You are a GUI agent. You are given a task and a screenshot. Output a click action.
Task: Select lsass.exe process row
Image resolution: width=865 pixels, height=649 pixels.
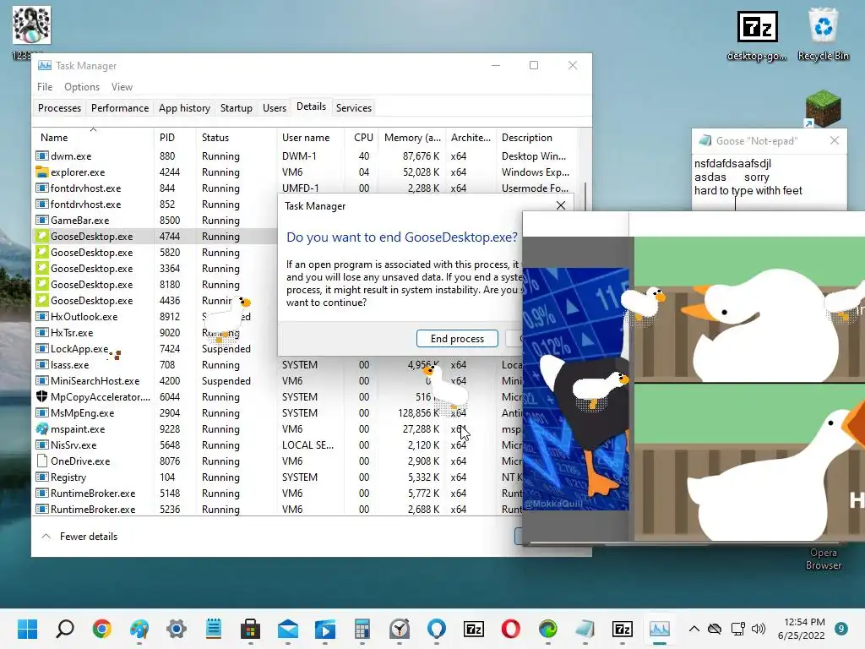[x=277, y=365]
